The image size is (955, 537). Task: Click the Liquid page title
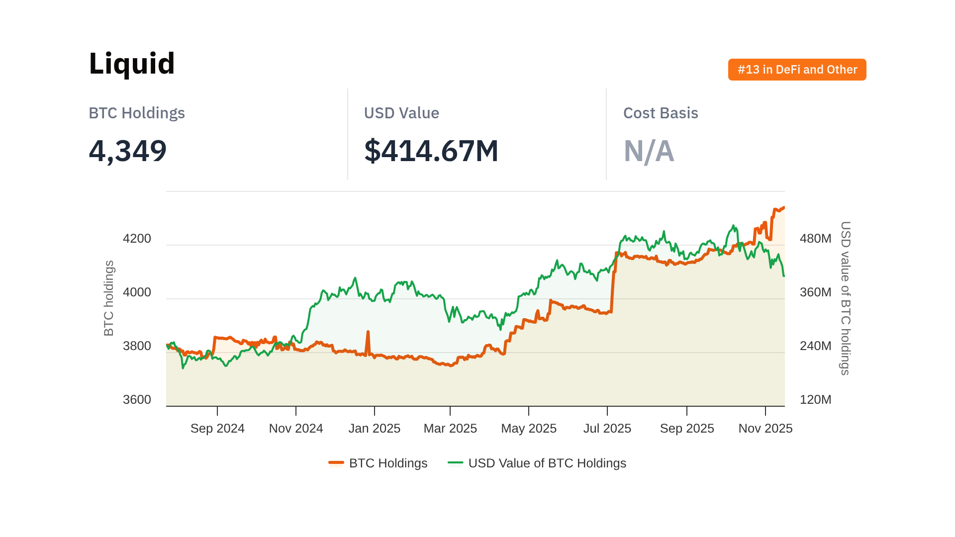(132, 64)
